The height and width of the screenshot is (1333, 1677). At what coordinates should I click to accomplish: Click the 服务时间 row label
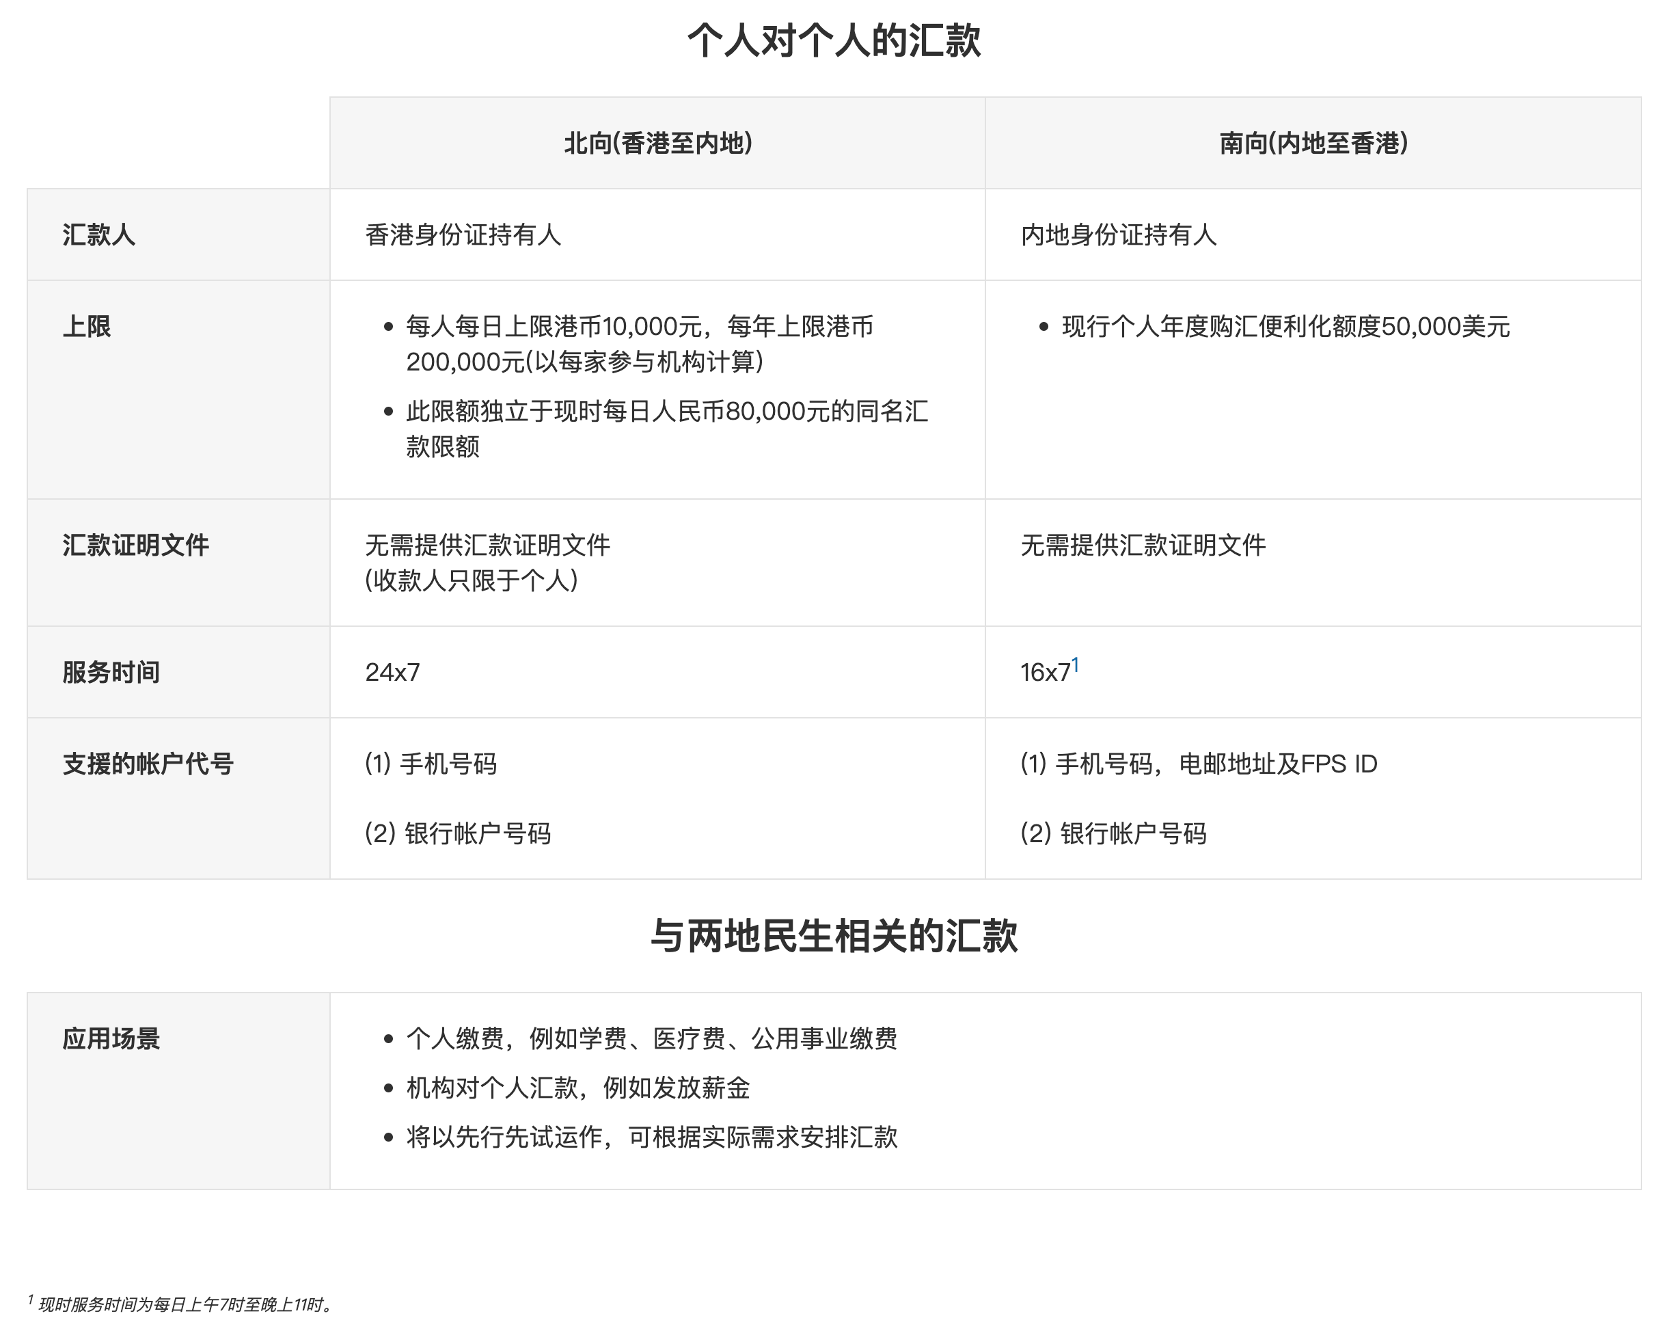click(x=111, y=671)
